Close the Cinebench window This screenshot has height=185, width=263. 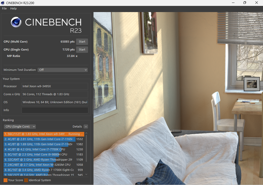pyautogui.click(x=257, y=3)
